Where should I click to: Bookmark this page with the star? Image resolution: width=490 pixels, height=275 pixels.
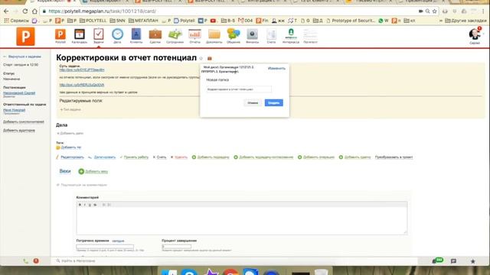(x=434, y=11)
